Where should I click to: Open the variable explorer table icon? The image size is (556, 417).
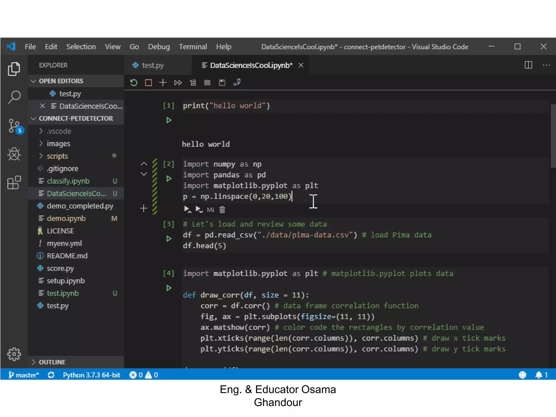pos(207,83)
